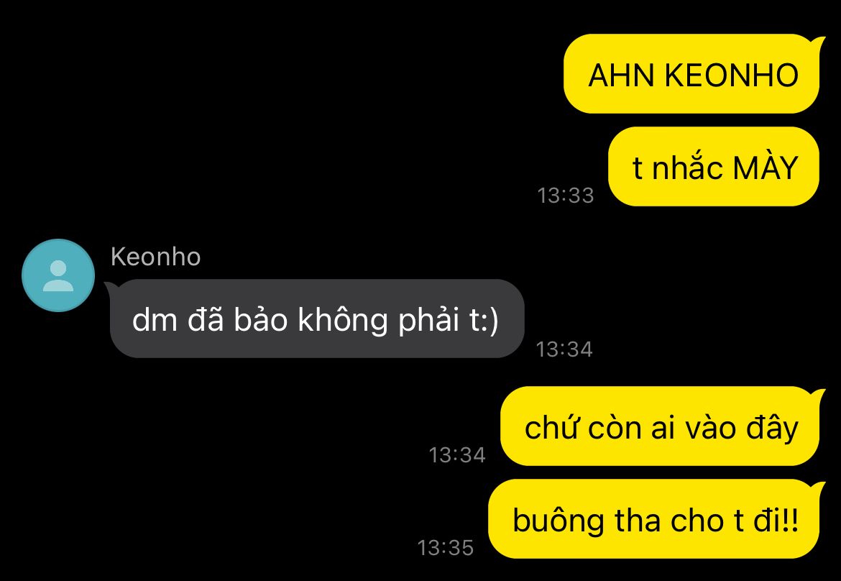Tap the ':)' smiley in the gray bubble

pyautogui.click(x=490, y=321)
